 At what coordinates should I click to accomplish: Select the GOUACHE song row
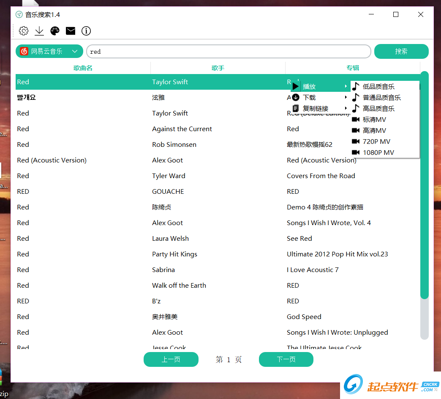218,192
